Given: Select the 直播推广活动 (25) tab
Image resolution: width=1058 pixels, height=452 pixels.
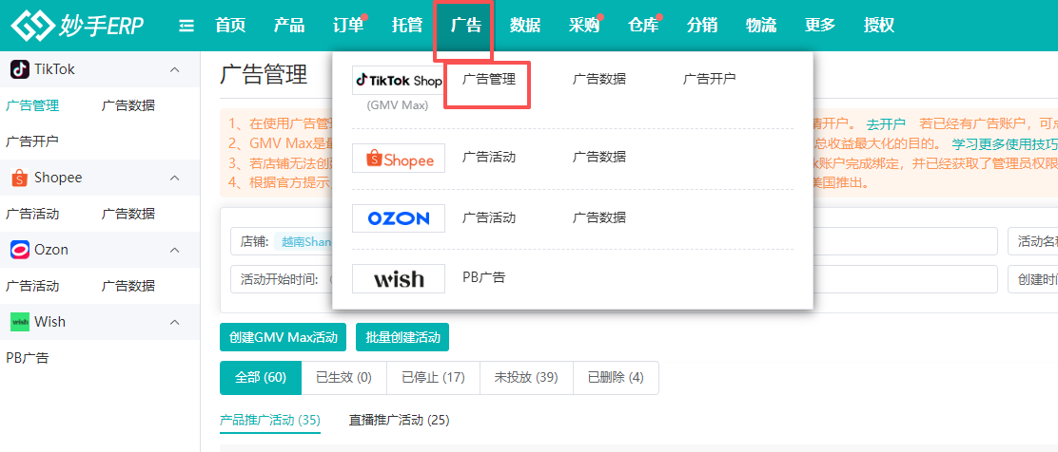Looking at the screenshot, I should click(399, 421).
